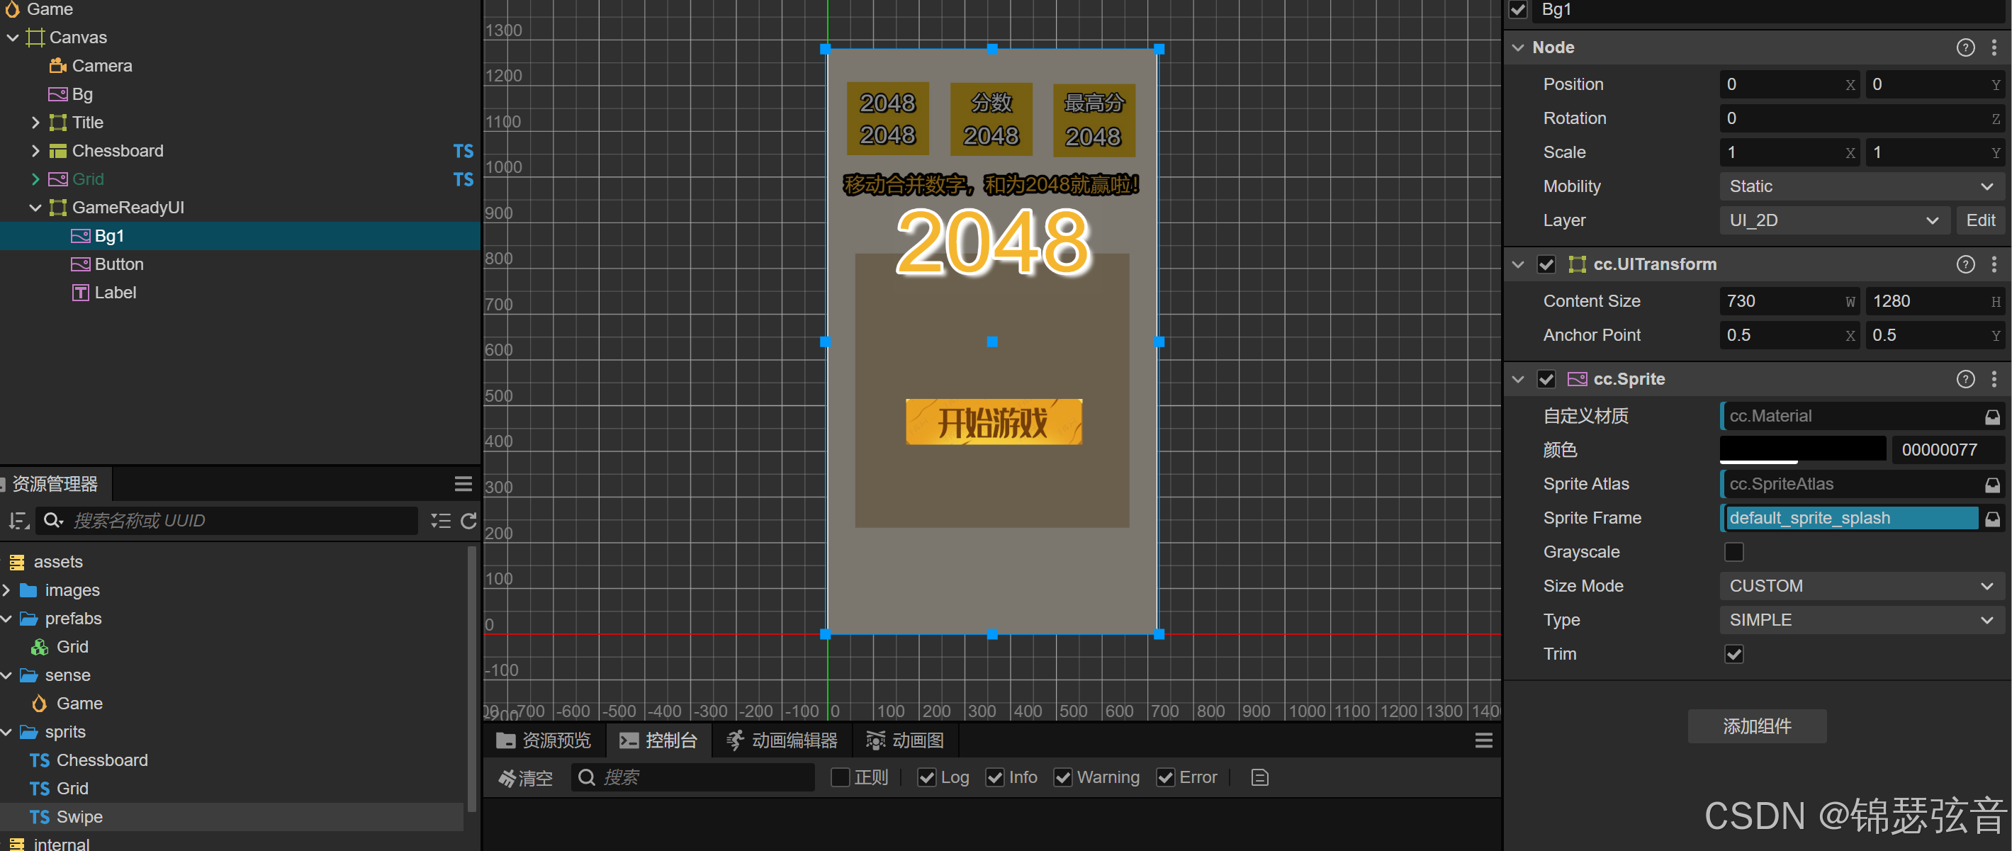Open the Mobility Static dropdown
This screenshot has width=2012, height=851.
1860,186
